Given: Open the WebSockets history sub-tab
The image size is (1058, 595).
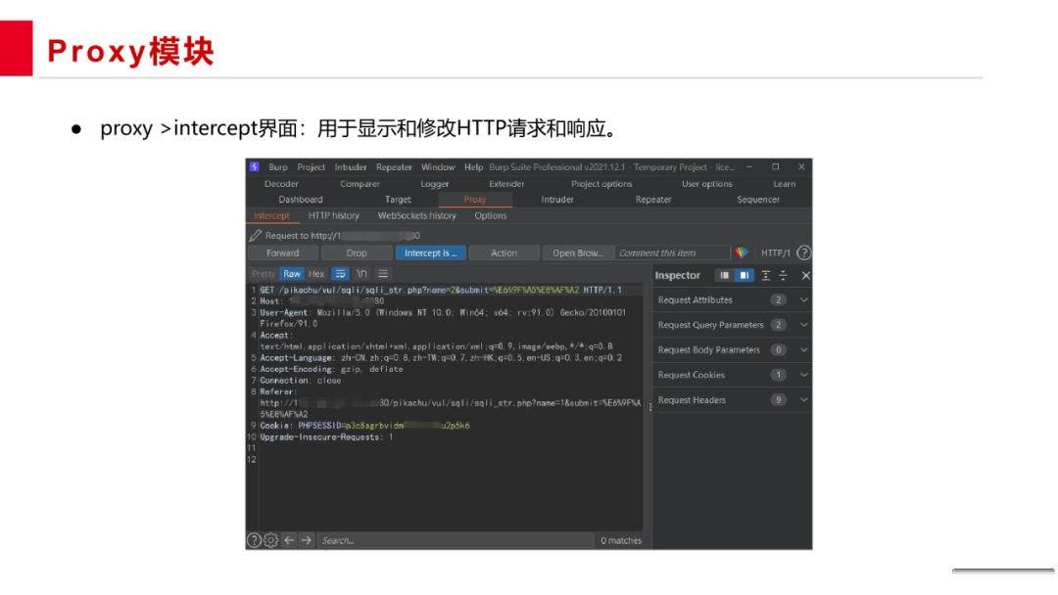Looking at the screenshot, I should click(x=417, y=215).
